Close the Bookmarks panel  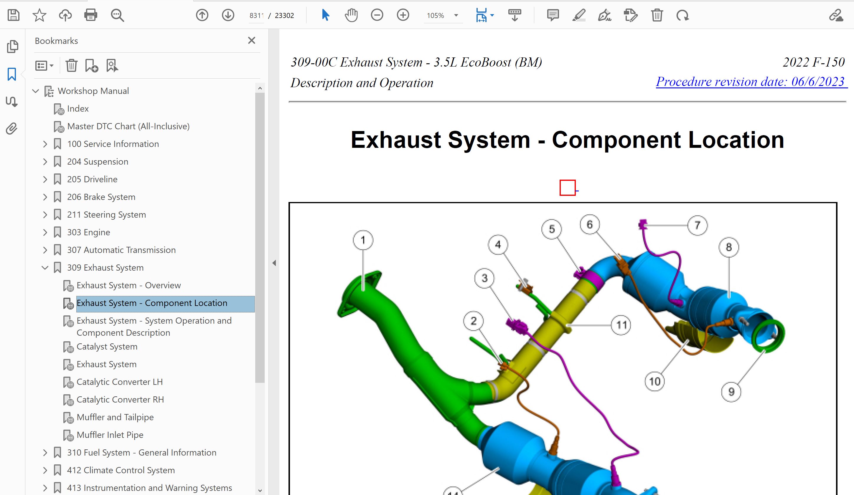coord(251,41)
